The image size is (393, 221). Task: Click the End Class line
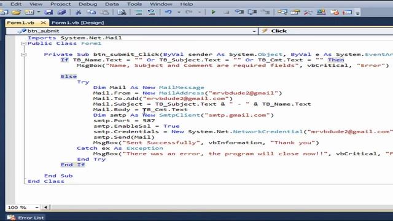click(46, 181)
